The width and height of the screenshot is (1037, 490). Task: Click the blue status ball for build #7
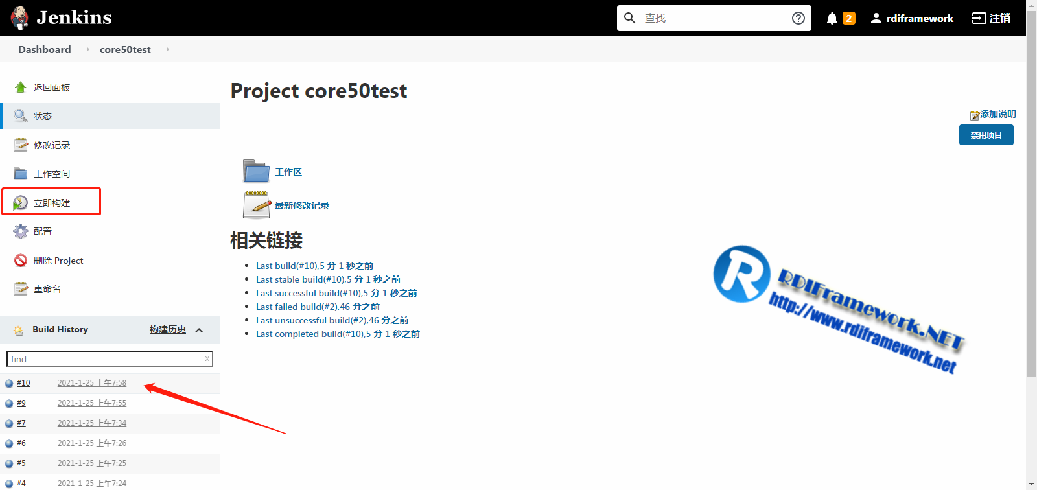pos(9,424)
